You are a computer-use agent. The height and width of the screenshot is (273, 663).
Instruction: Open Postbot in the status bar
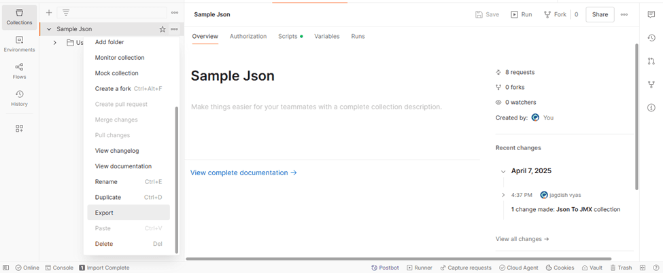(x=385, y=268)
